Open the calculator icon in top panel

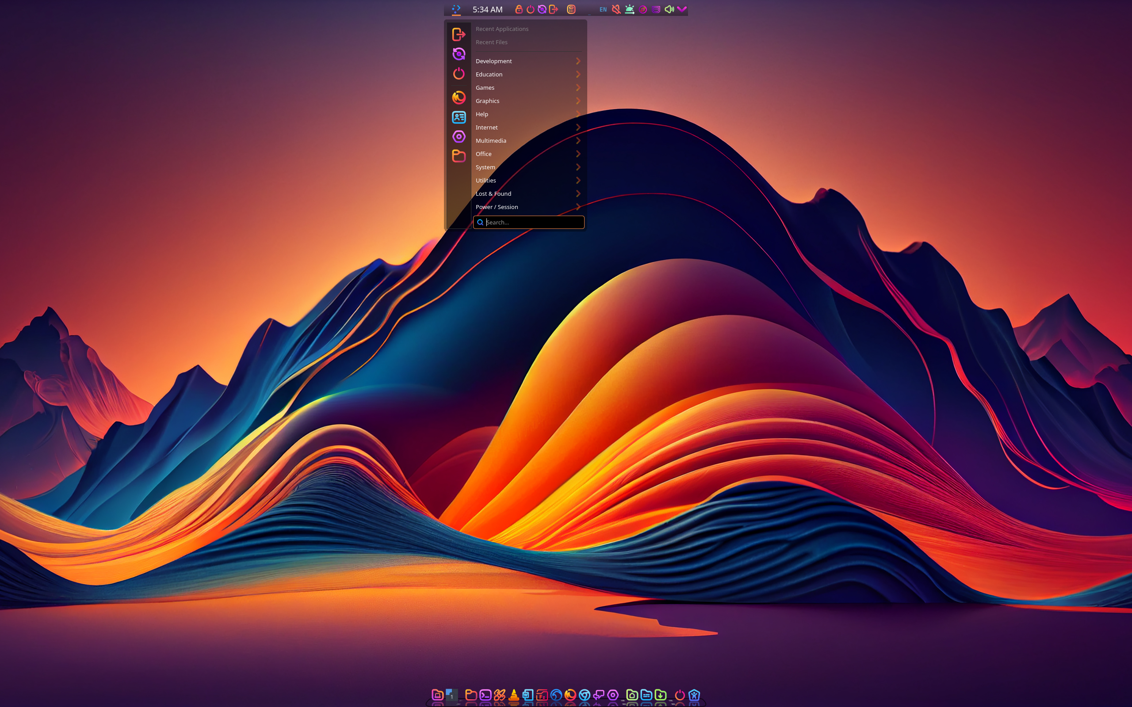[x=571, y=9]
